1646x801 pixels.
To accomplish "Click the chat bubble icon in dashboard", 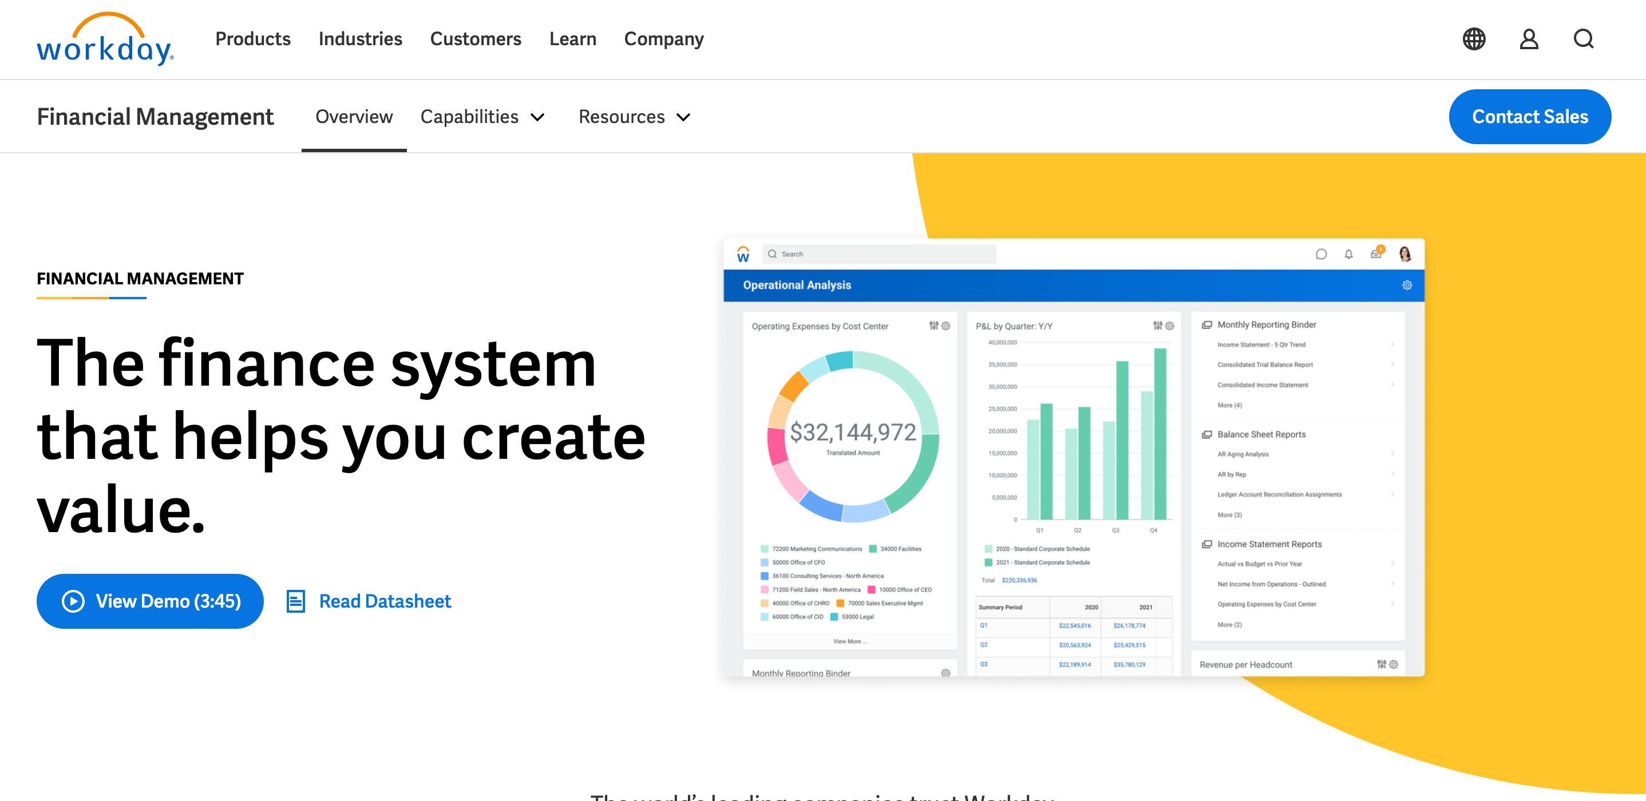I will (x=1321, y=254).
